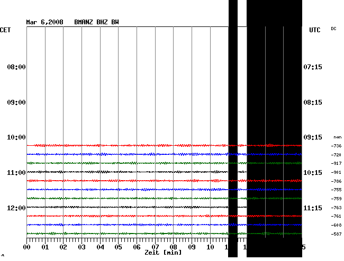
Task: Click the DC value '-759'
Action: pyautogui.click(x=336, y=199)
